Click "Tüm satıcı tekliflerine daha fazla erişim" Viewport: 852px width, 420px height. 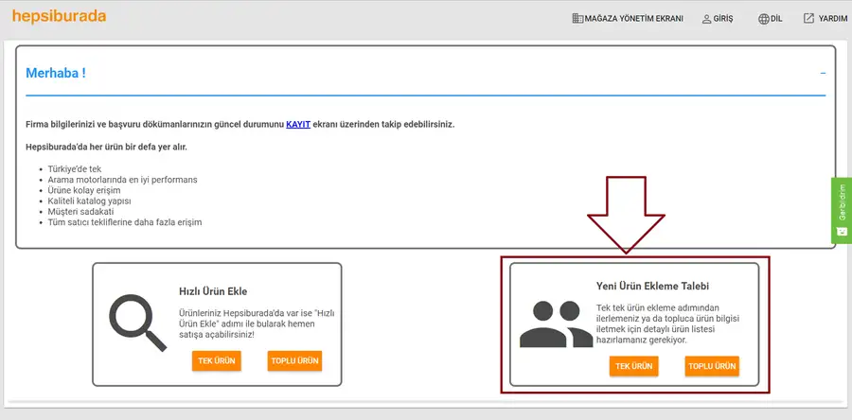pyautogui.click(x=124, y=222)
